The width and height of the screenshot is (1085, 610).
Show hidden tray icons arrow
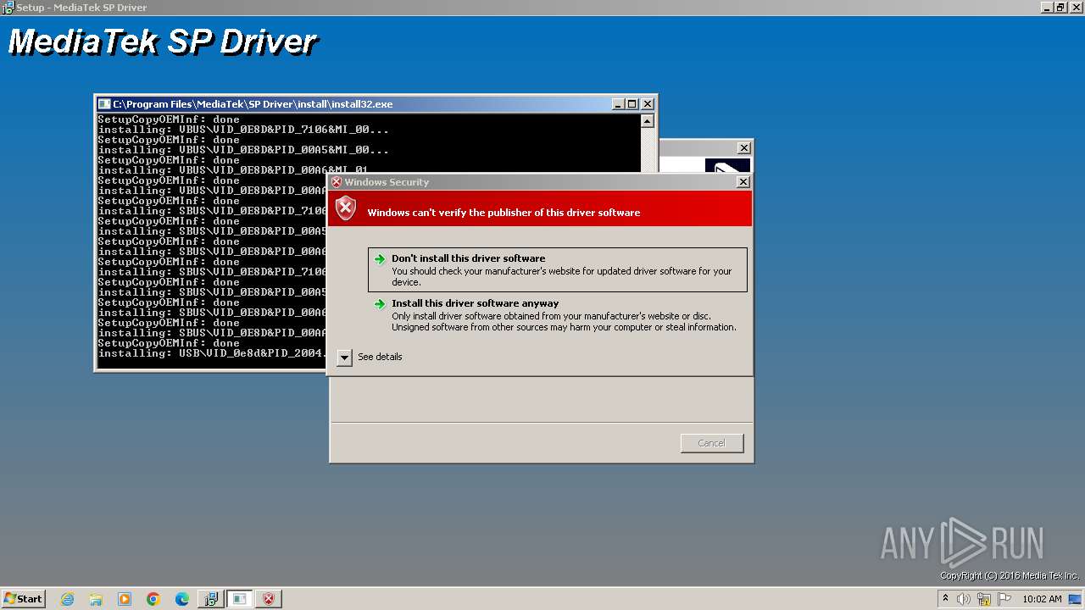945,599
